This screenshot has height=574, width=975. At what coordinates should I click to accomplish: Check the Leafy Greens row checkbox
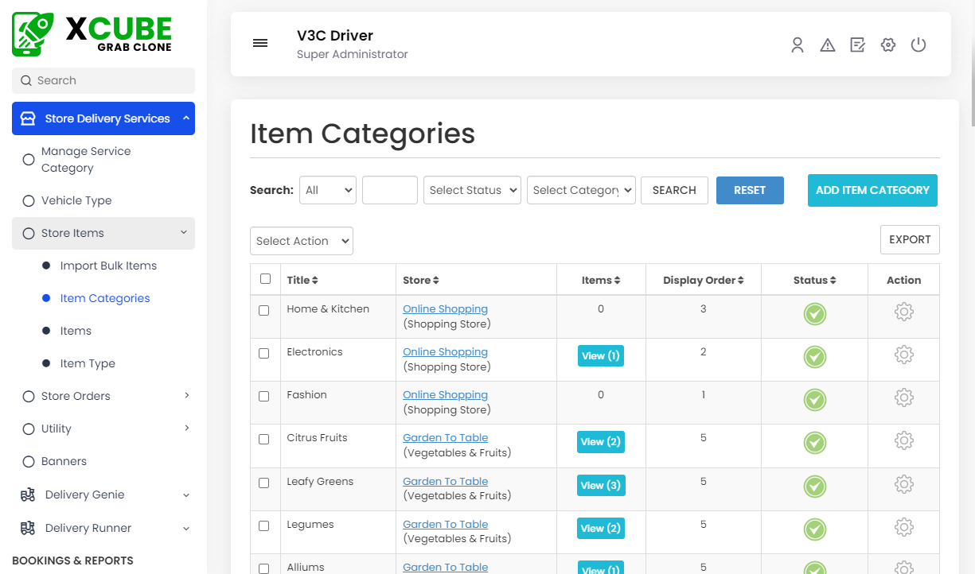264,483
